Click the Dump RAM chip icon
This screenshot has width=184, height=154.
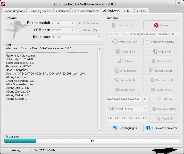[118, 89]
